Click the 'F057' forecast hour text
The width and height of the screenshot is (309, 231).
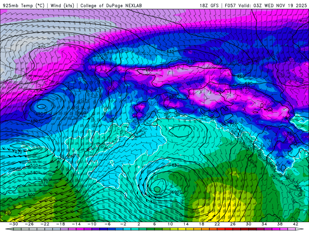tap(230, 5)
